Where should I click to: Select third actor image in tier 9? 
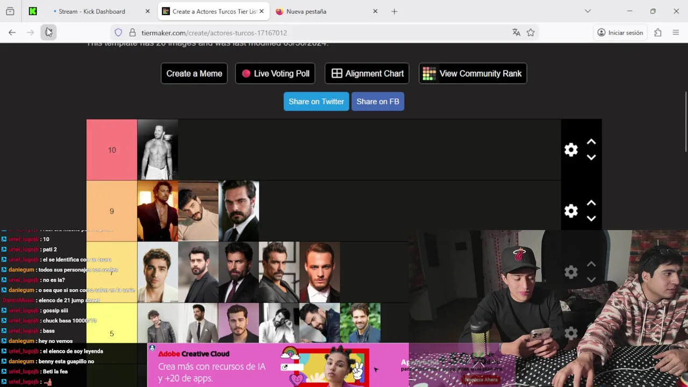pos(239,211)
